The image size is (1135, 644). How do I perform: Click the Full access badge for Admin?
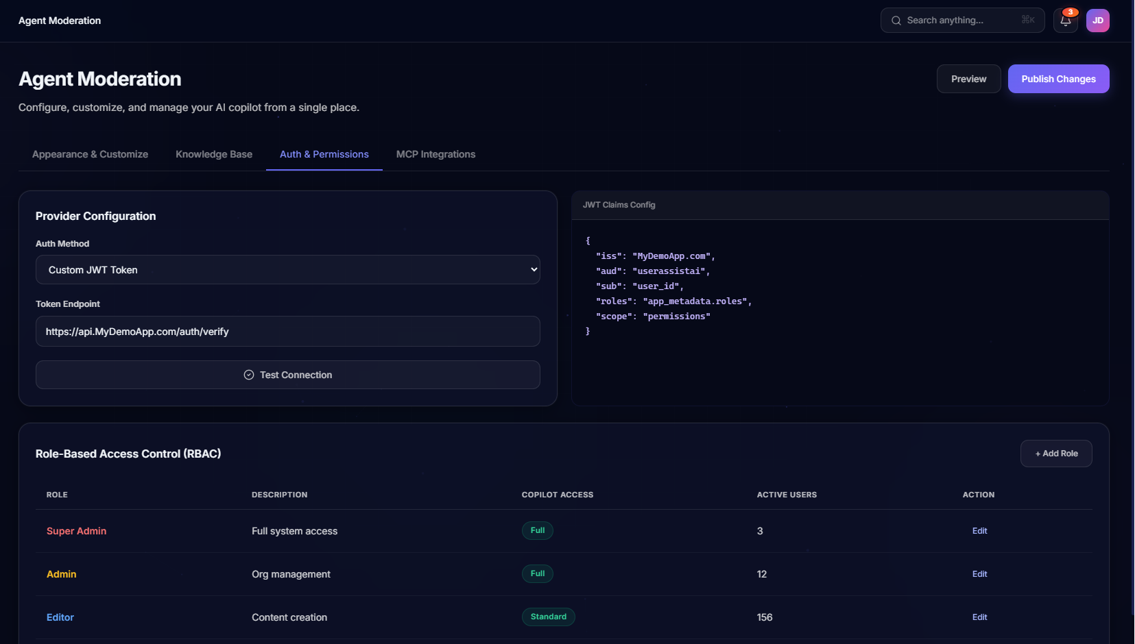(537, 573)
